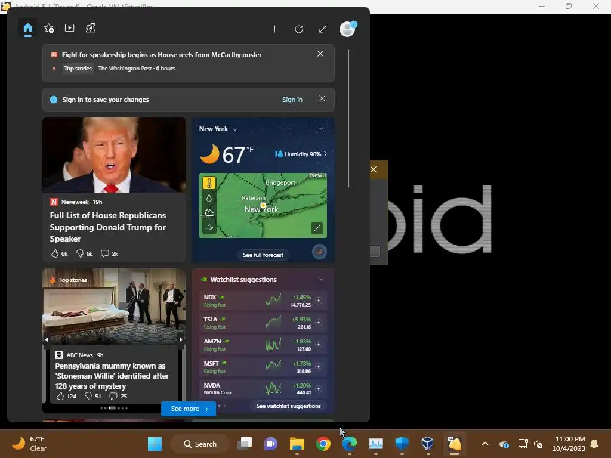Expand the New York location dropdown
This screenshot has width=611, height=458.
[x=235, y=129]
